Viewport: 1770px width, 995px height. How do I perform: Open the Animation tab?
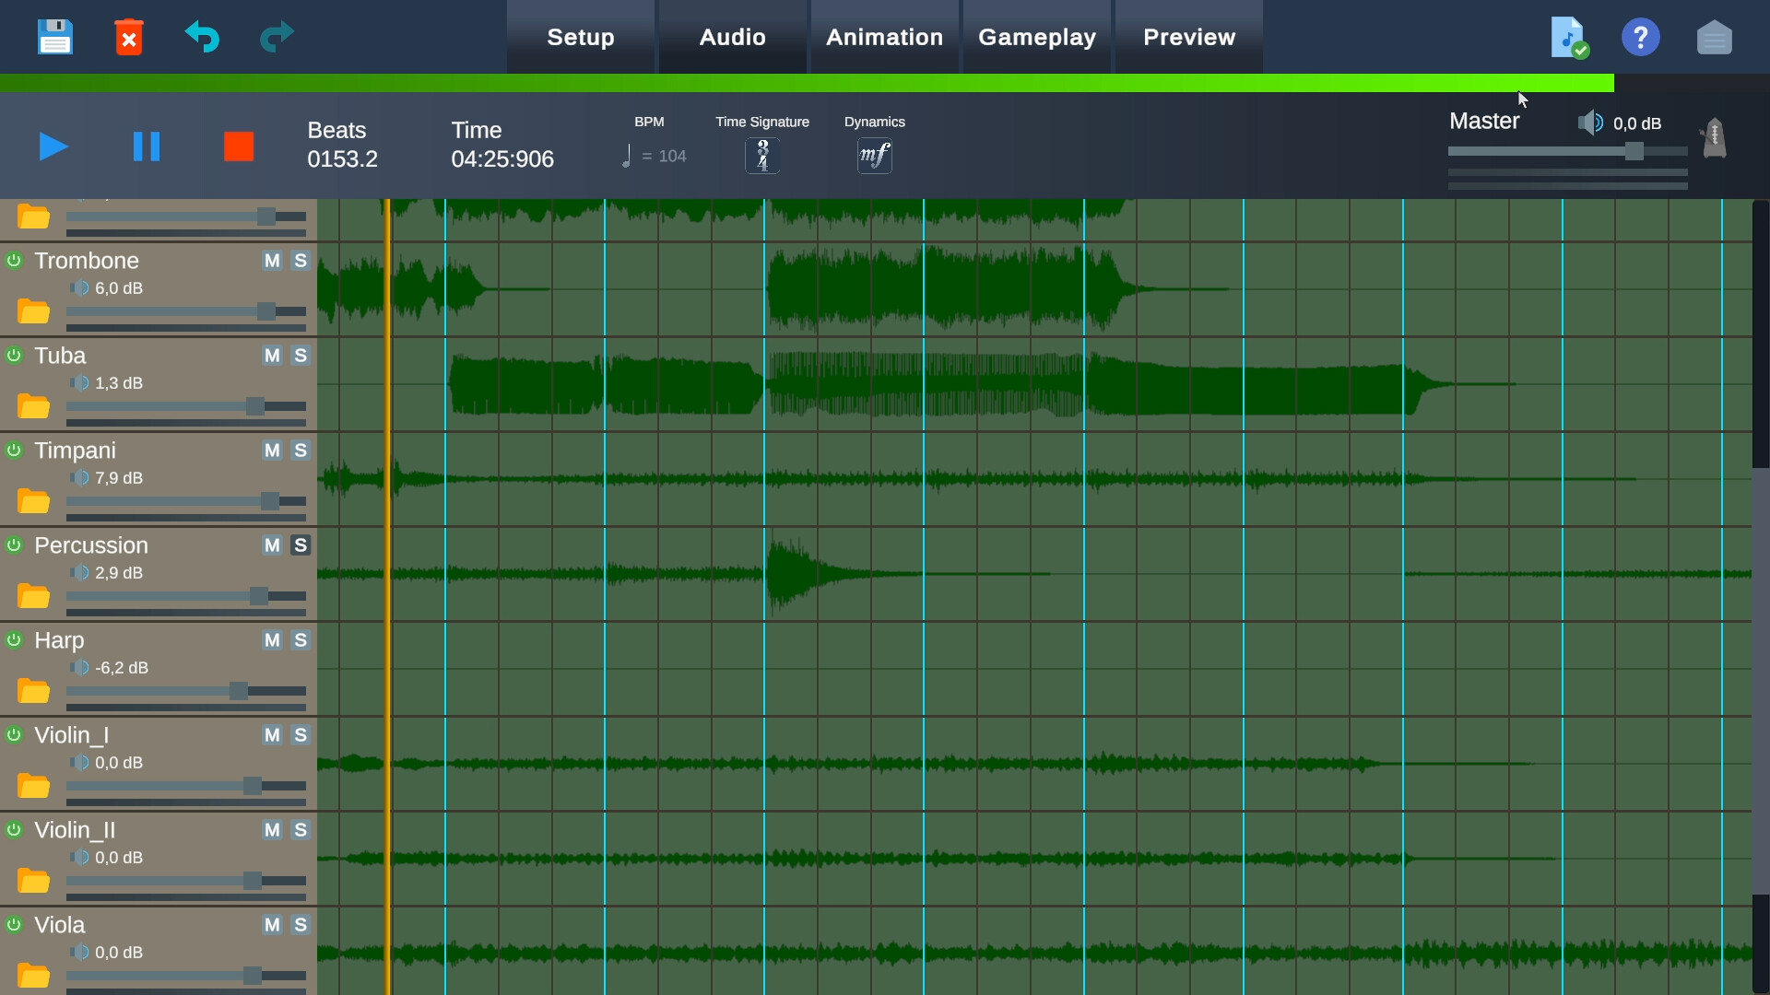click(884, 37)
